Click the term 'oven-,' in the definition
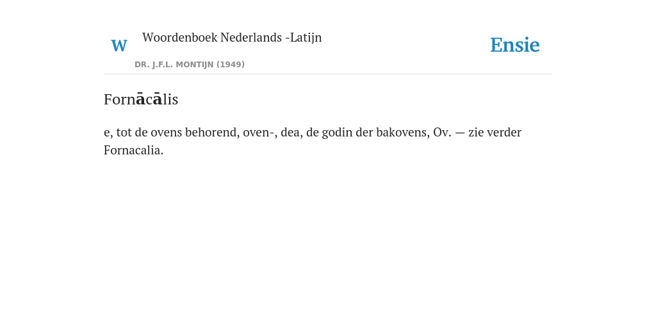 [x=260, y=132]
